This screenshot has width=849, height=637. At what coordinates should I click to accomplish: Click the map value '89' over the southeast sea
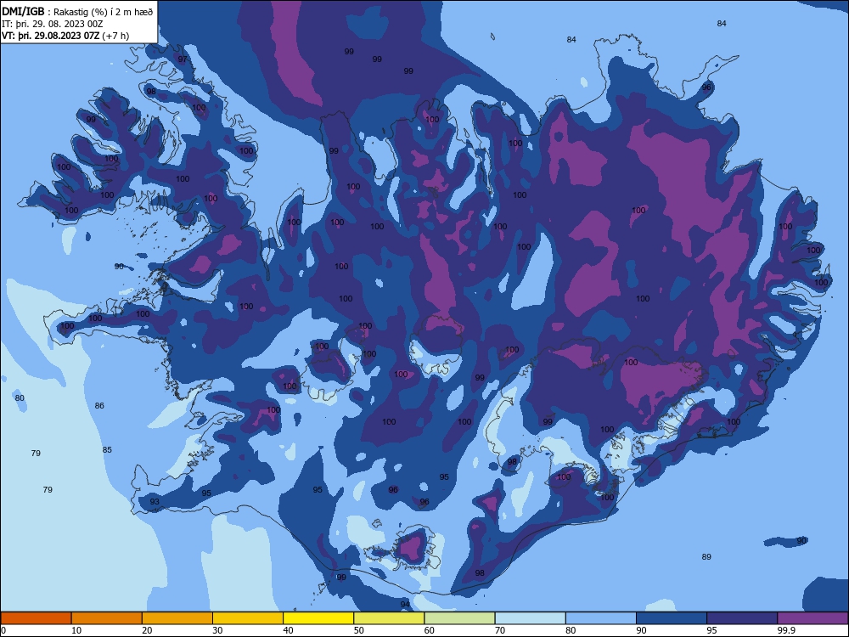pyautogui.click(x=706, y=557)
